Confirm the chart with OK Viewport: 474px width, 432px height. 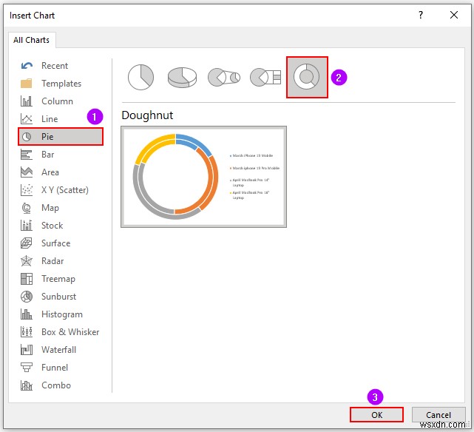(x=376, y=415)
